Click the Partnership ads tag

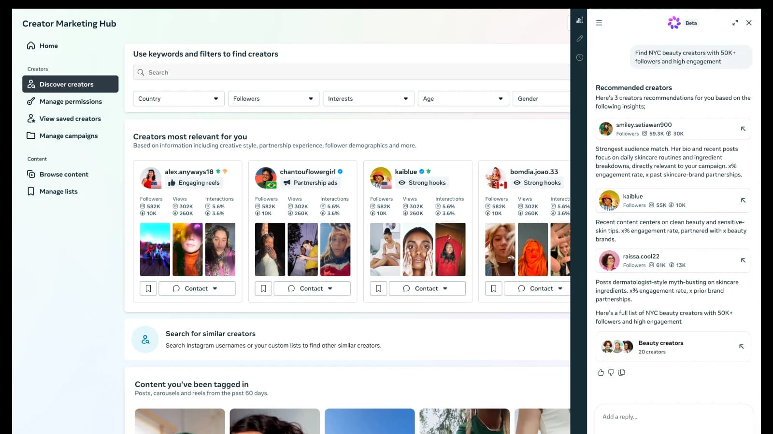310,183
